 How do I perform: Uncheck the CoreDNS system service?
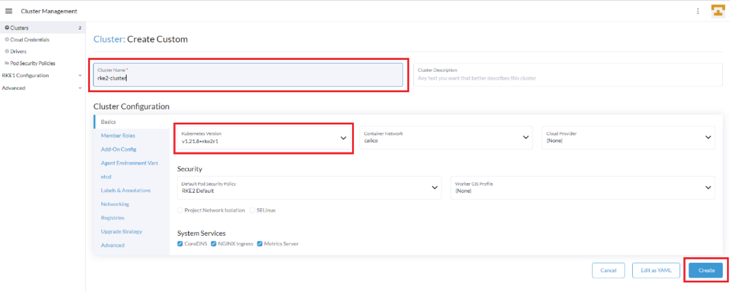coord(180,244)
